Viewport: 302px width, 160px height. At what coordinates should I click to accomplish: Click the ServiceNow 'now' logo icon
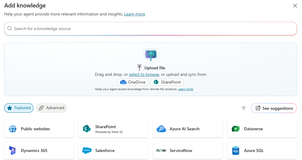click(x=161, y=150)
